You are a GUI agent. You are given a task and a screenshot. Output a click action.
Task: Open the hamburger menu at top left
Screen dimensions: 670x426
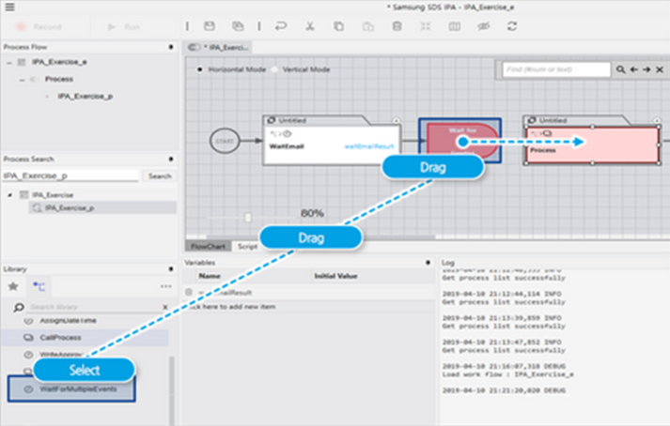(x=10, y=7)
